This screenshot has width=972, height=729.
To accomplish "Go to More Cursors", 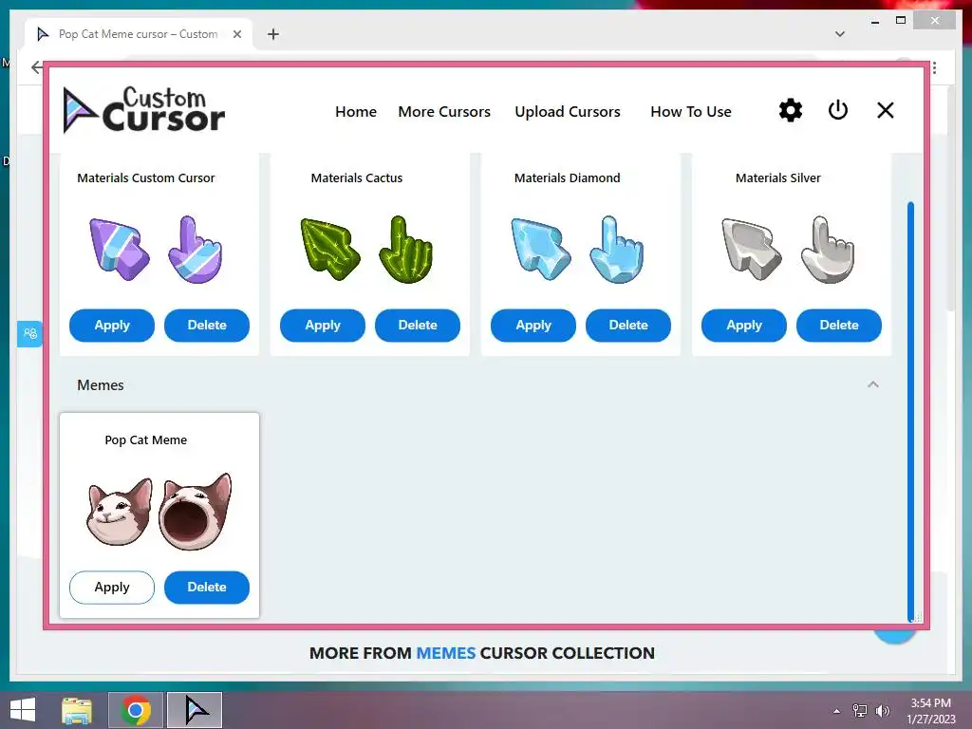I will (444, 112).
